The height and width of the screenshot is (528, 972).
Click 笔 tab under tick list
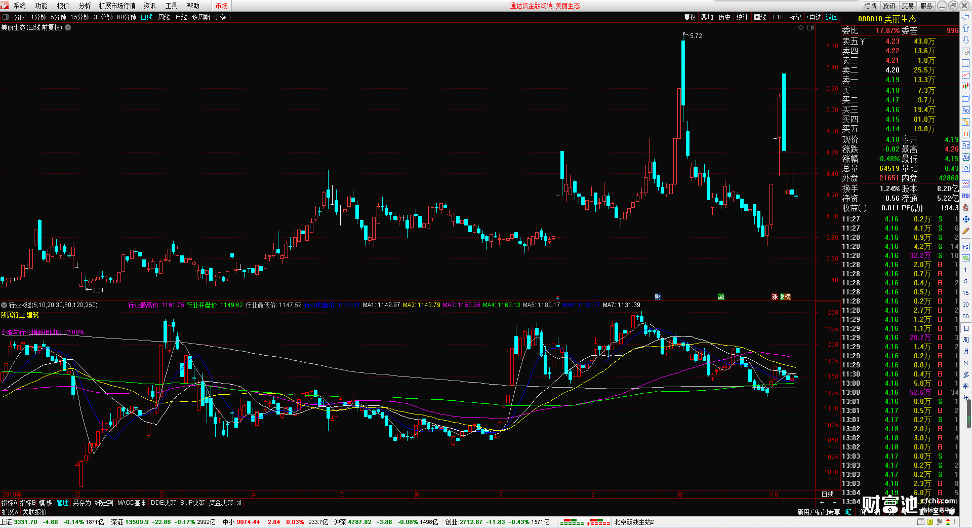pyautogui.click(x=848, y=512)
